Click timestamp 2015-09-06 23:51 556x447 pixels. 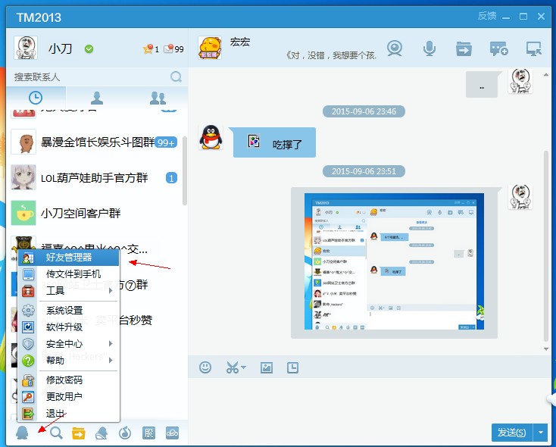pos(364,171)
